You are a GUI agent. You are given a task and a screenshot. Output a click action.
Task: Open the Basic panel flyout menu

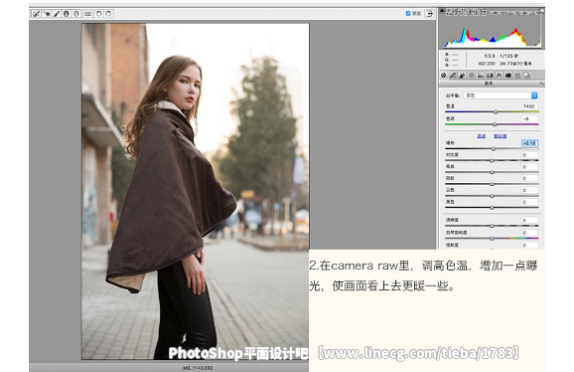[542, 84]
